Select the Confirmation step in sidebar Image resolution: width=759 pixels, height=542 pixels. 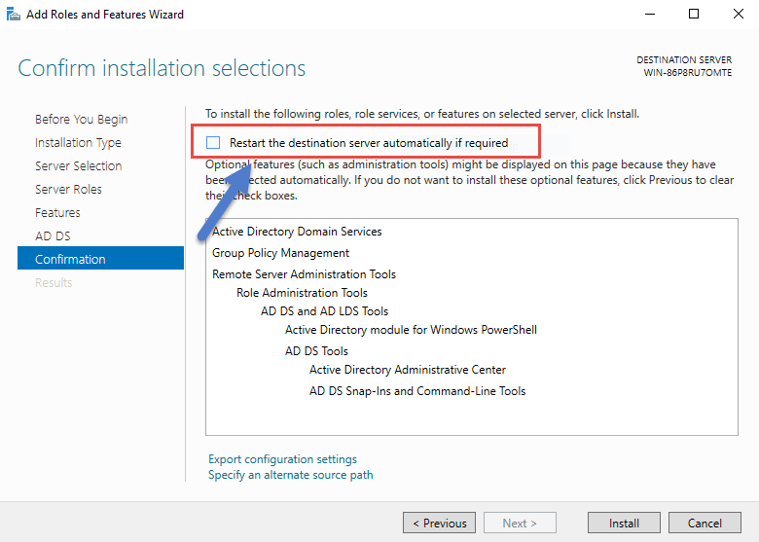70,260
